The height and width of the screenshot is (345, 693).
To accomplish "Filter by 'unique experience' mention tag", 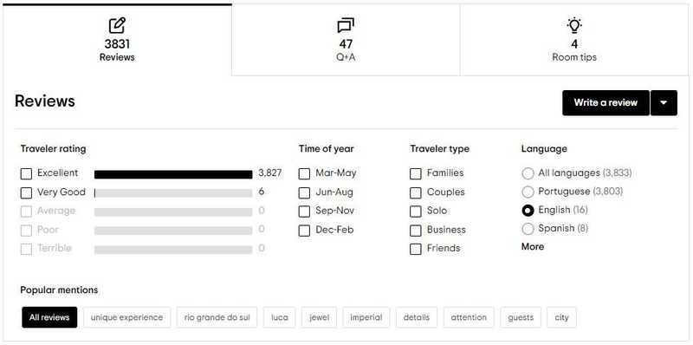I will 126,317.
